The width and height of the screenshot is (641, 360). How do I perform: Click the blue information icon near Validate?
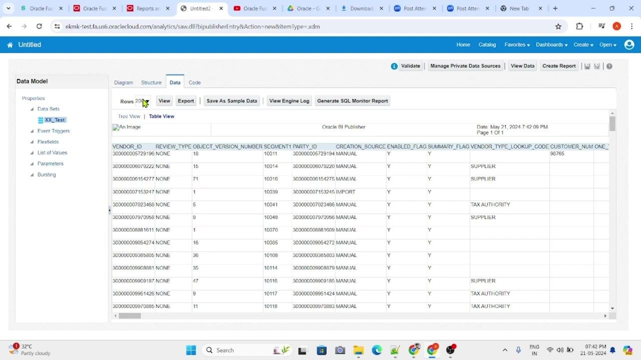394,66
